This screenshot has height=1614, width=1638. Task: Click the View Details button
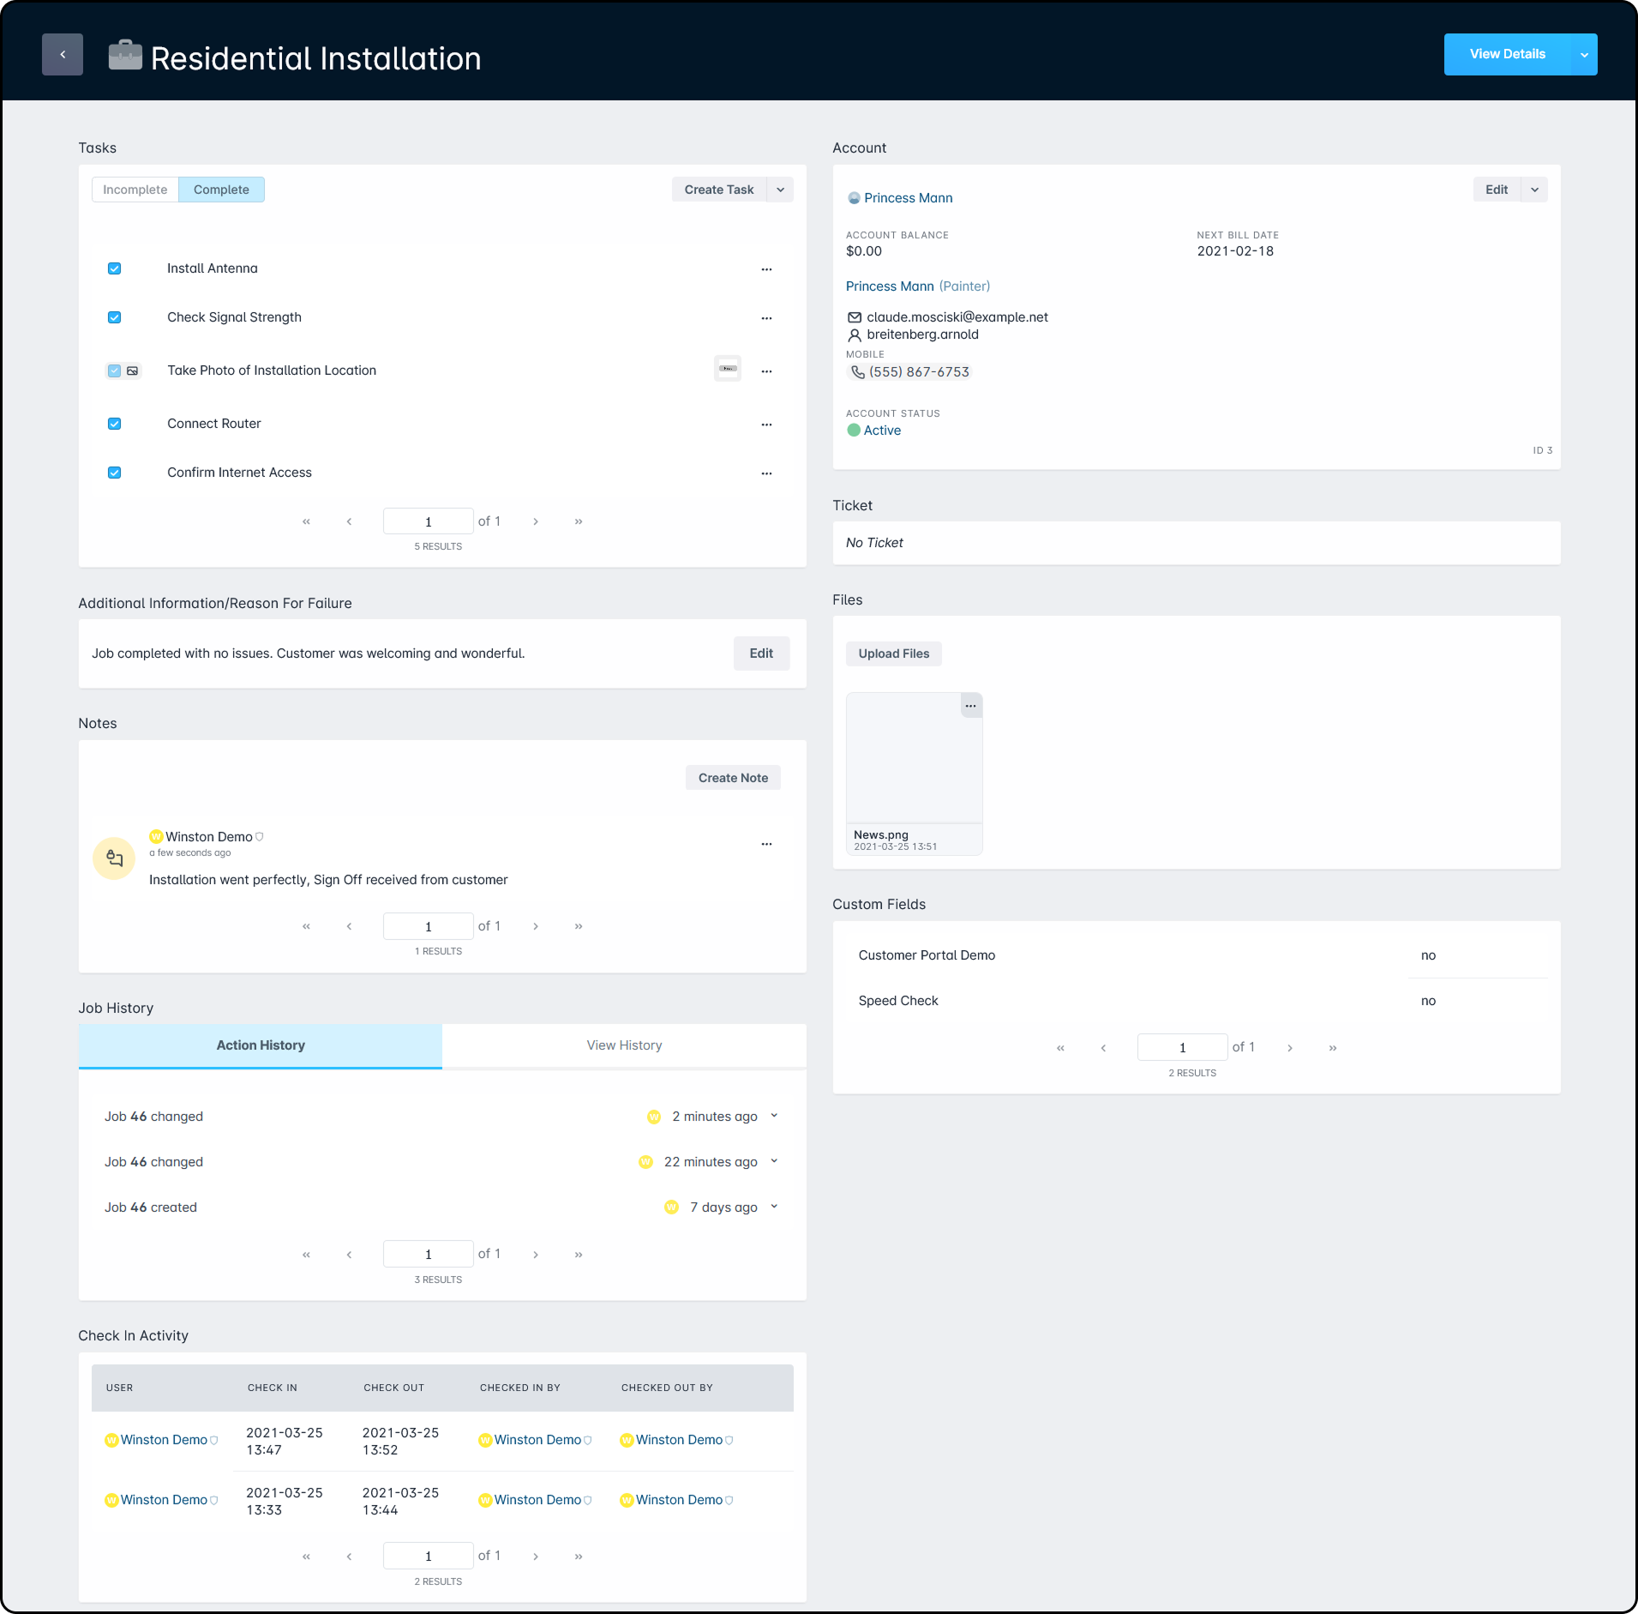pos(1508,55)
